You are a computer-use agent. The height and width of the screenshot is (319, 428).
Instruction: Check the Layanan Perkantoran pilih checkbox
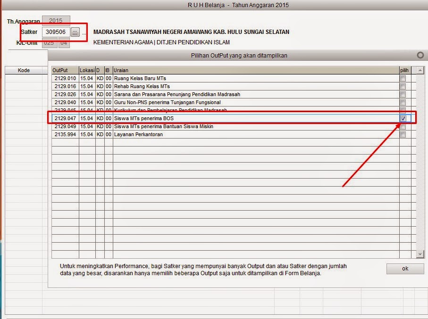402,134
